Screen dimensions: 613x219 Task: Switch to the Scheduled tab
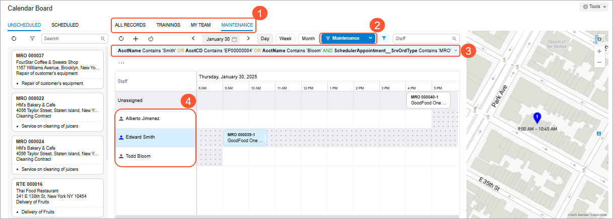pyautogui.click(x=65, y=25)
